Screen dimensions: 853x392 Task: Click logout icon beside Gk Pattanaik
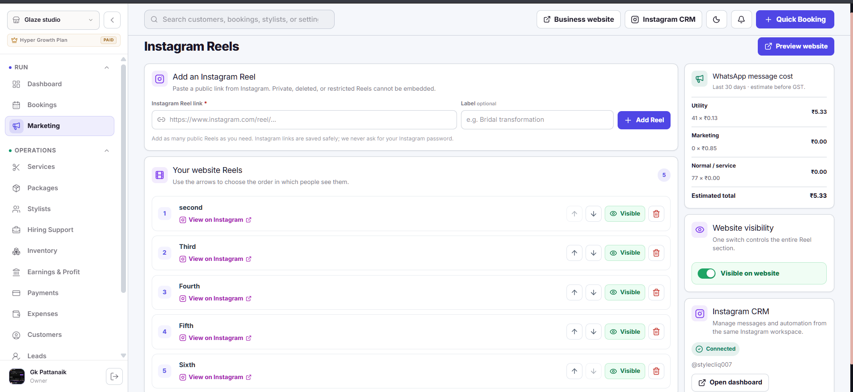pos(114,376)
